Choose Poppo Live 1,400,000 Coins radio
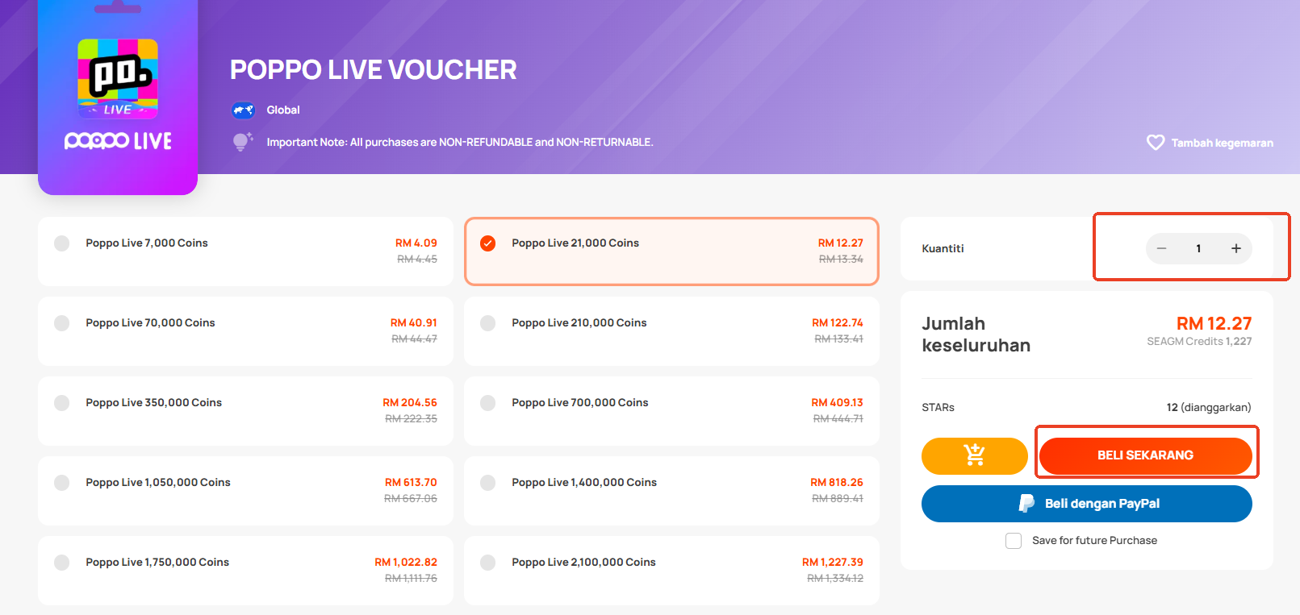Image resolution: width=1300 pixels, height=615 pixels. 487,483
